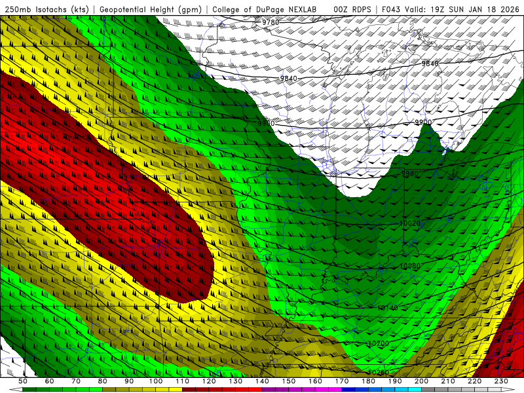Click the 9780 height contour label
The height and width of the screenshot is (393, 524).
pyautogui.click(x=271, y=22)
